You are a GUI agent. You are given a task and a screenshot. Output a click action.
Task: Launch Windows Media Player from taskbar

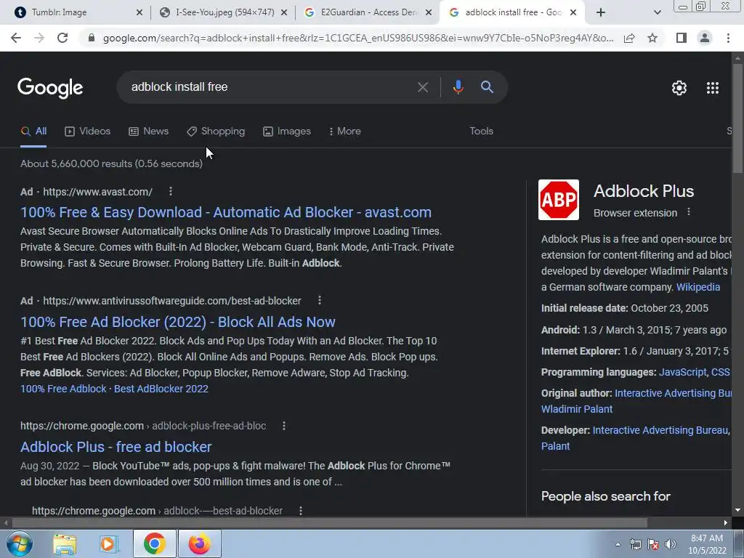click(x=109, y=544)
